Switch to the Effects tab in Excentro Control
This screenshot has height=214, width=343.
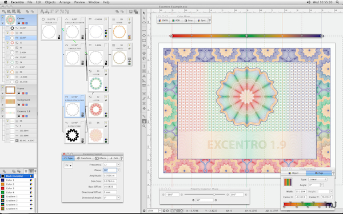[101, 158]
